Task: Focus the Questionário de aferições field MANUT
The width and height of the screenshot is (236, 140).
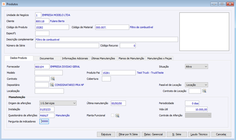Action: click(47, 115)
